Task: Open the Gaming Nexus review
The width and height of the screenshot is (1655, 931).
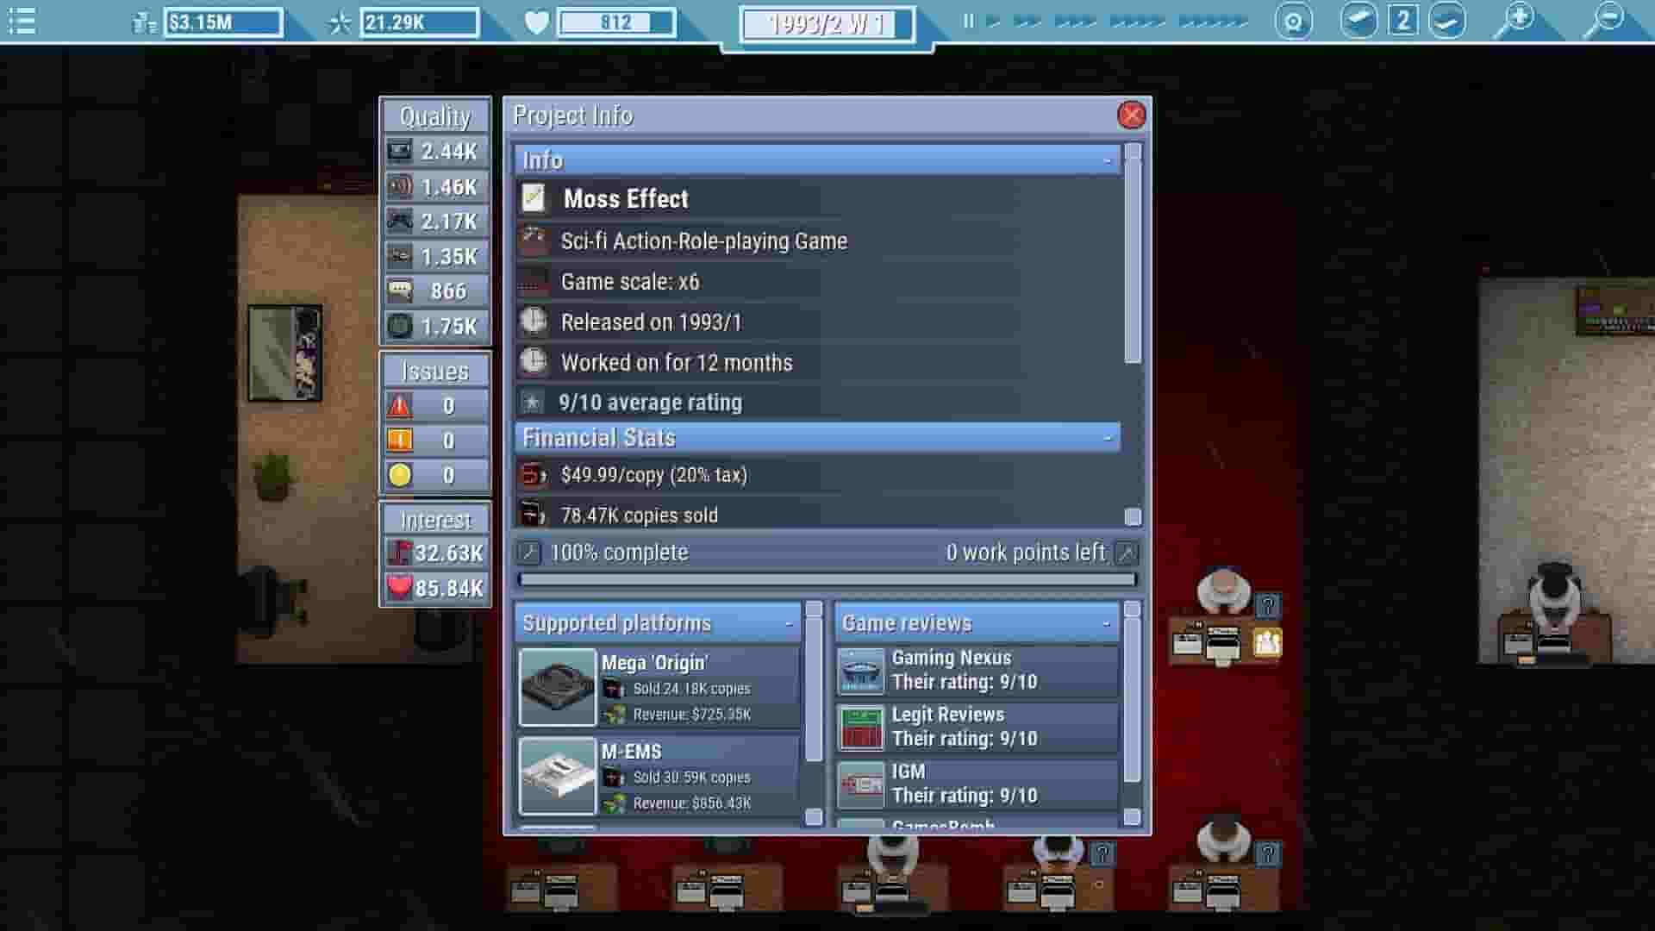Action: [x=976, y=670]
